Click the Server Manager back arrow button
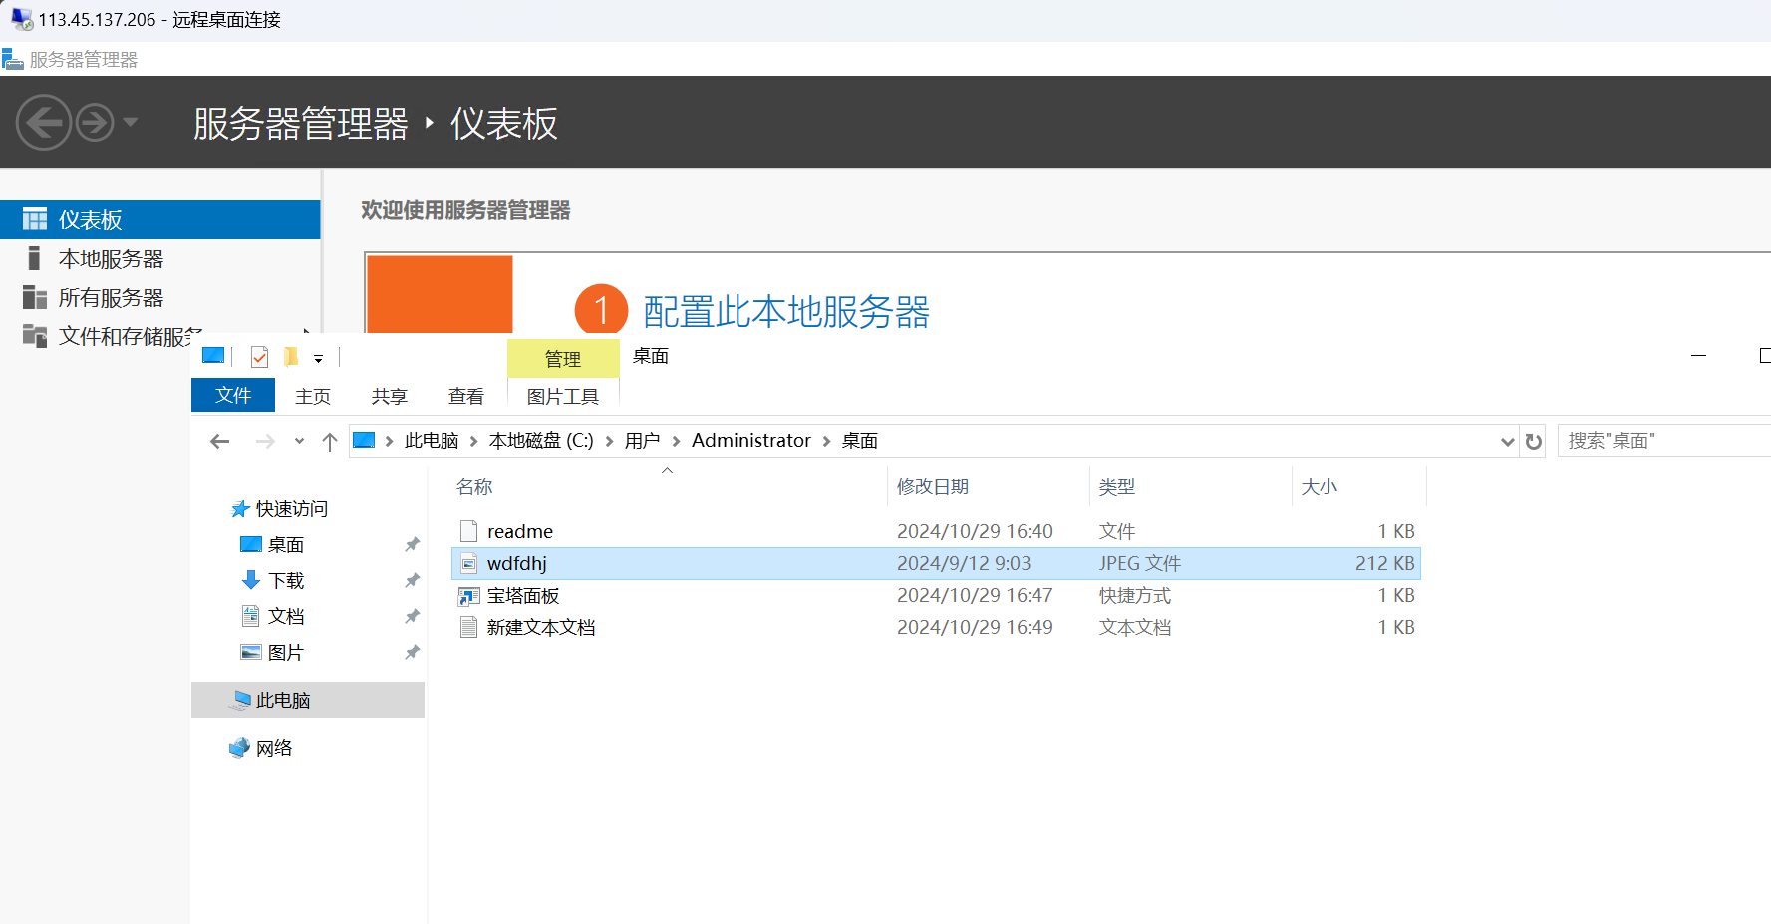 [x=44, y=123]
